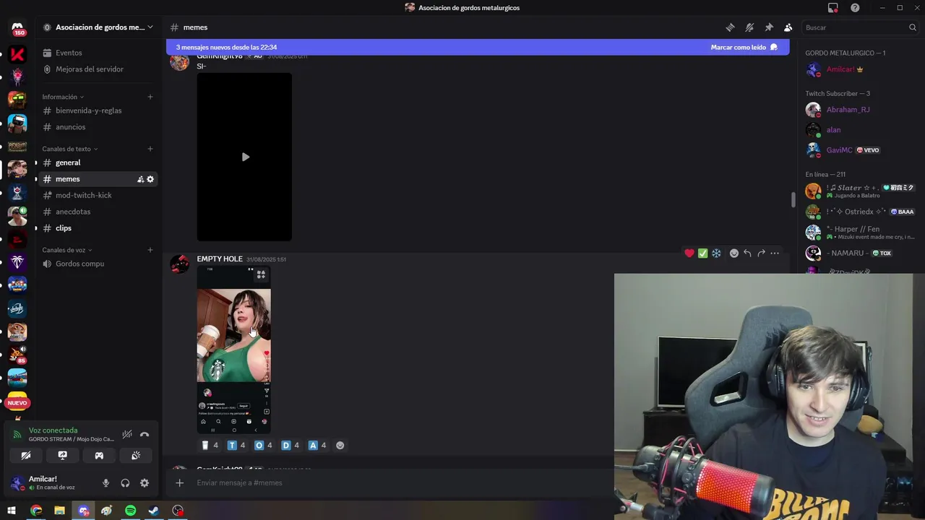Viewport: 925px width, 520px height.
Task: Add heart quick reaction on message
Action: point(689,253)
